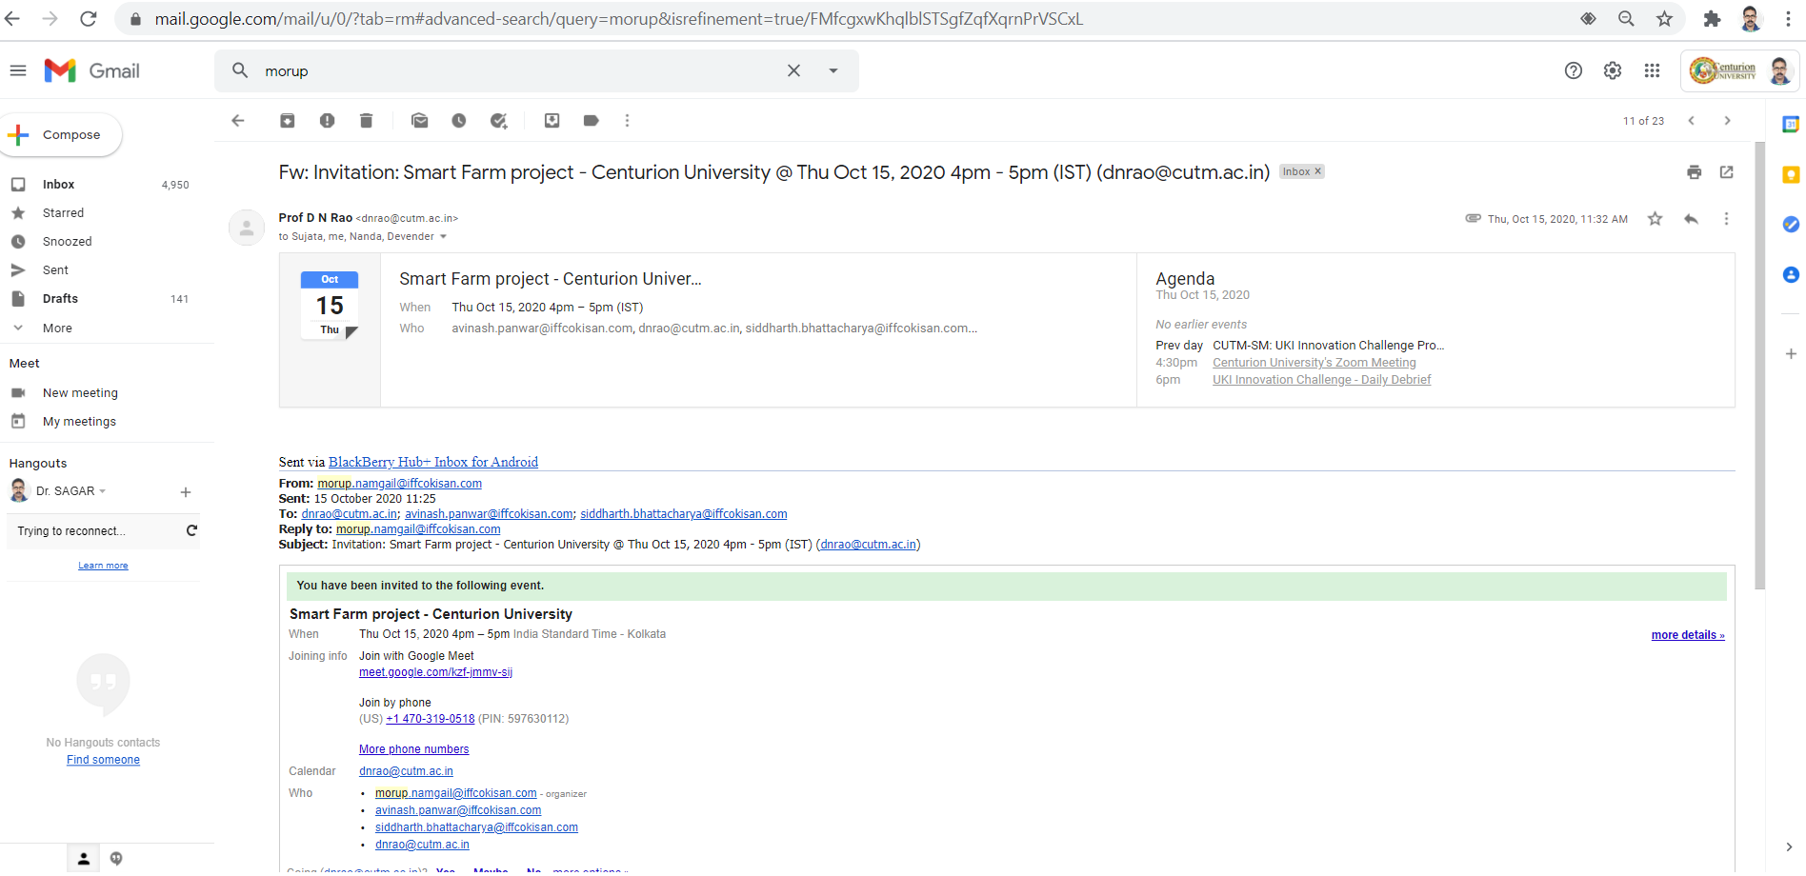
Task: Open meet.google.com/kzf-jmmv-sij link
Action: tap(435, 672)
